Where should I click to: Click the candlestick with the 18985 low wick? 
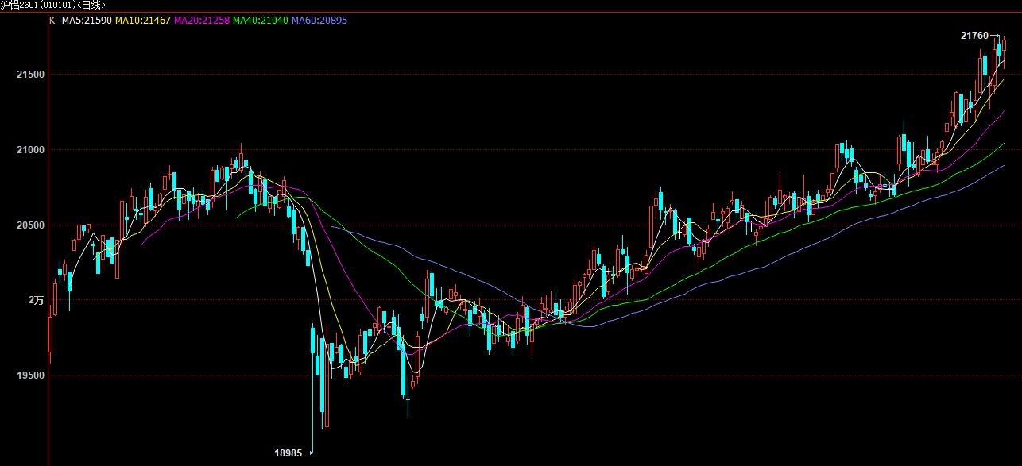coord(313,353)
